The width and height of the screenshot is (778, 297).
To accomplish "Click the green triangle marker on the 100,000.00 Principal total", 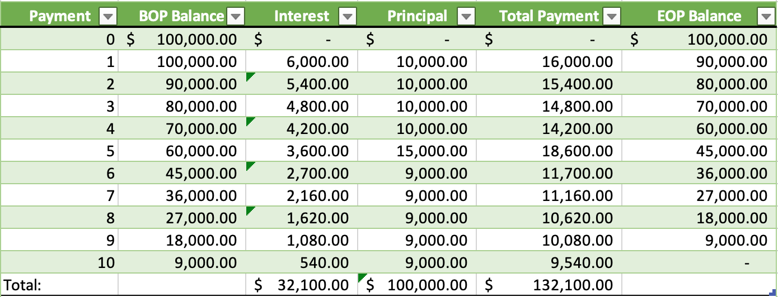I will (x=361, y=277).
